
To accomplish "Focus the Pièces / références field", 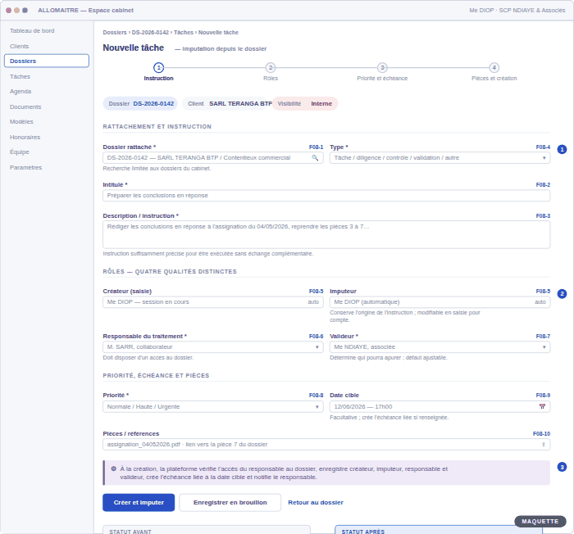I will point(326,445).
